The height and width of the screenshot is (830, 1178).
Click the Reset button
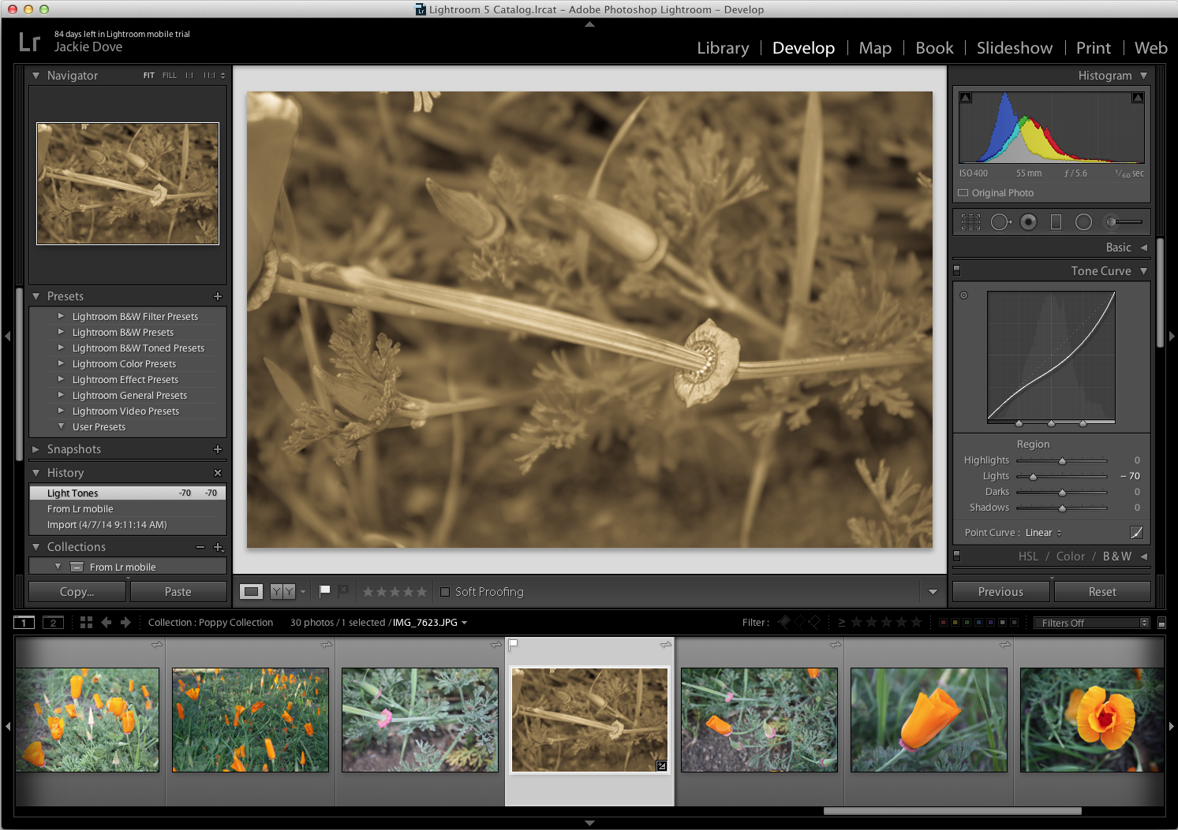point(1102,591)
